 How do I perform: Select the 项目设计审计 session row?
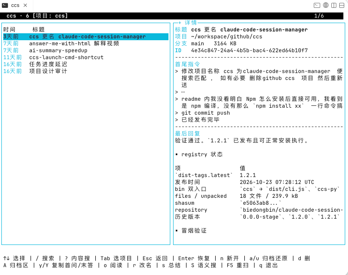coord(86,71)
